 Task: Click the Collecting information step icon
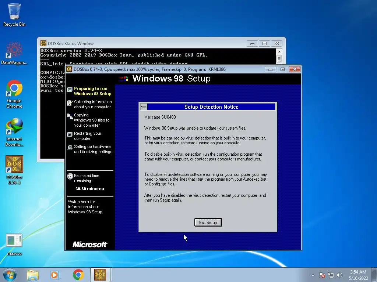click(x=70, y=103)
